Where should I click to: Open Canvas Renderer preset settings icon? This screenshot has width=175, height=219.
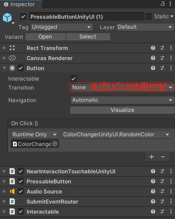(x=162, y=58)
